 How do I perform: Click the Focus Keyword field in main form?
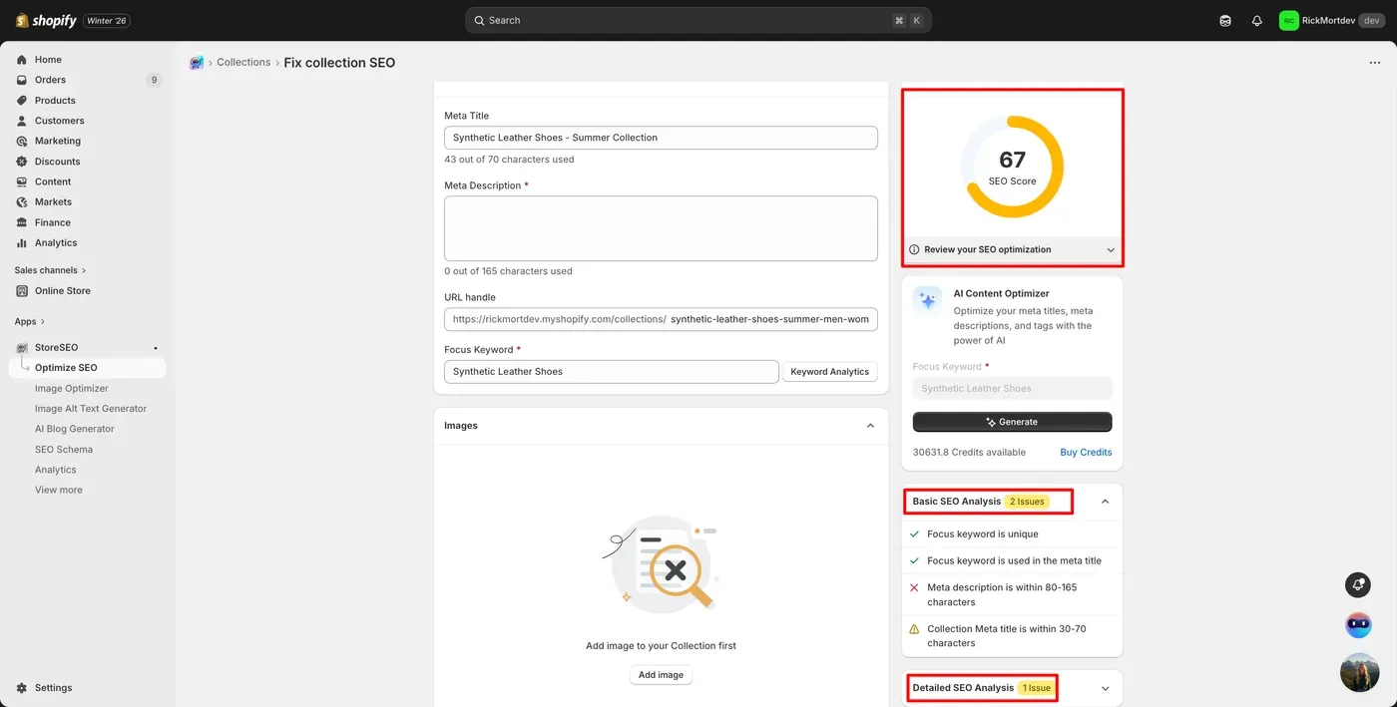pos(611,372)
